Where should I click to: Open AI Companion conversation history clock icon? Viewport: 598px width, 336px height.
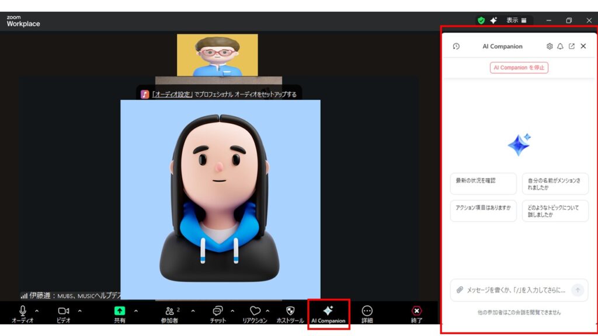456,46
